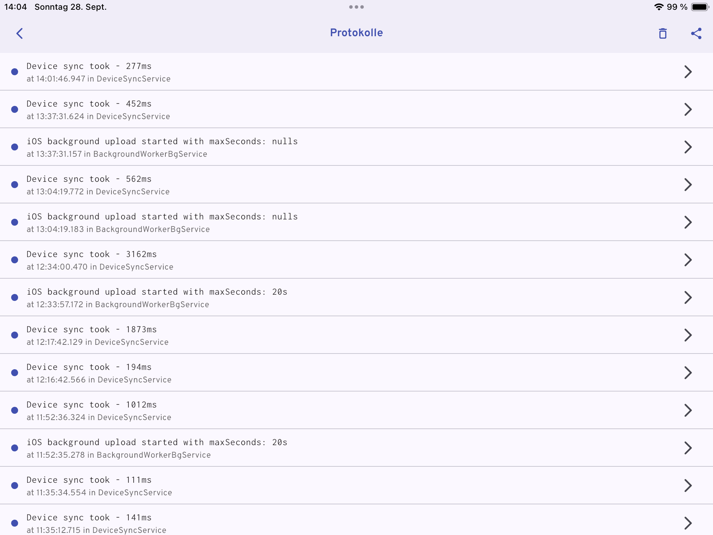Expand chevron for Device sync took 141ms
The image size is (713, 535).
point(688,522)
